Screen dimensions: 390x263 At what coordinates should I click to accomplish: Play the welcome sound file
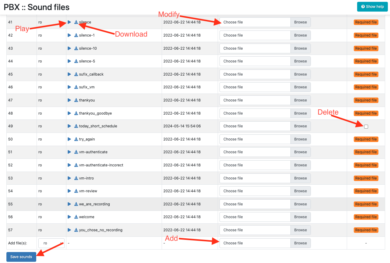point(69,217)
